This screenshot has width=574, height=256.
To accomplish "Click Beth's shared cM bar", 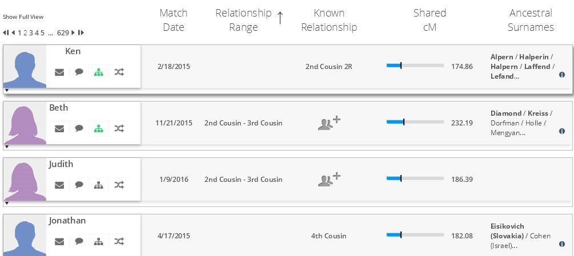I will [x=415, y=122].
